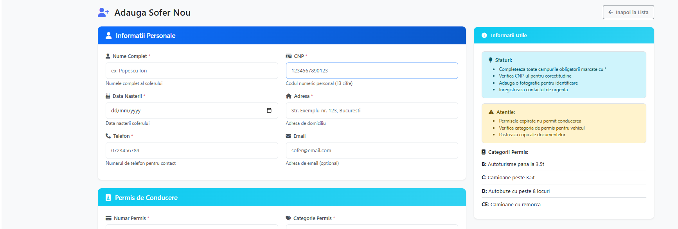Click the house icon next to Adresa
The image size is (678, 229).
[289, 96]
